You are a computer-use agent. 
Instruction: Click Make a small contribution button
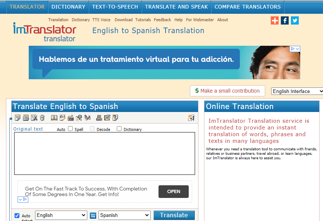[227, 91]
